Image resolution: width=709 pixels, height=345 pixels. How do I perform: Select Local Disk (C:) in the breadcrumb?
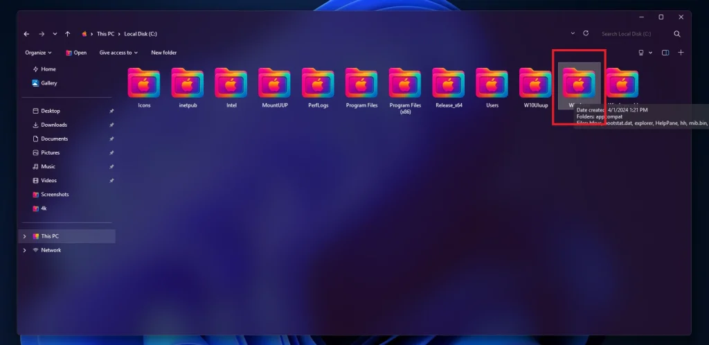click(x=141, y=34)
